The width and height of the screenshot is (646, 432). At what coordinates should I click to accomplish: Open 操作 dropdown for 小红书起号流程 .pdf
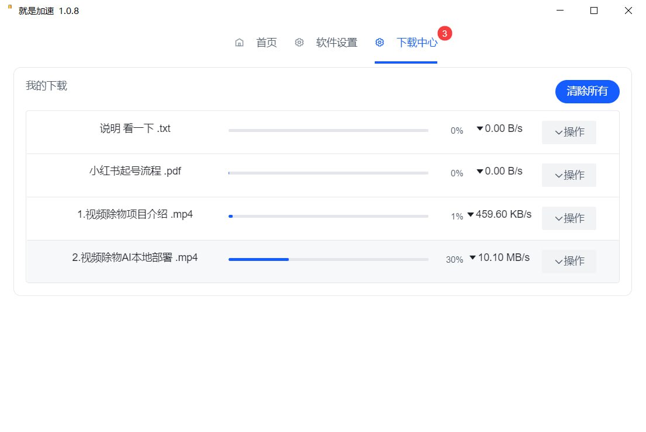(x=569, y=175)
